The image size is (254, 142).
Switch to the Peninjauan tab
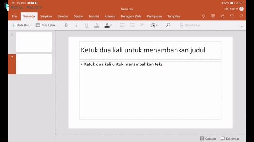pyautogui.click(x=154, y=17)
